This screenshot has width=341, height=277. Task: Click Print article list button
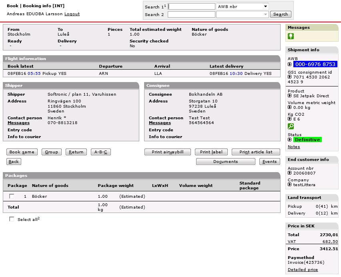click(256, 152)
